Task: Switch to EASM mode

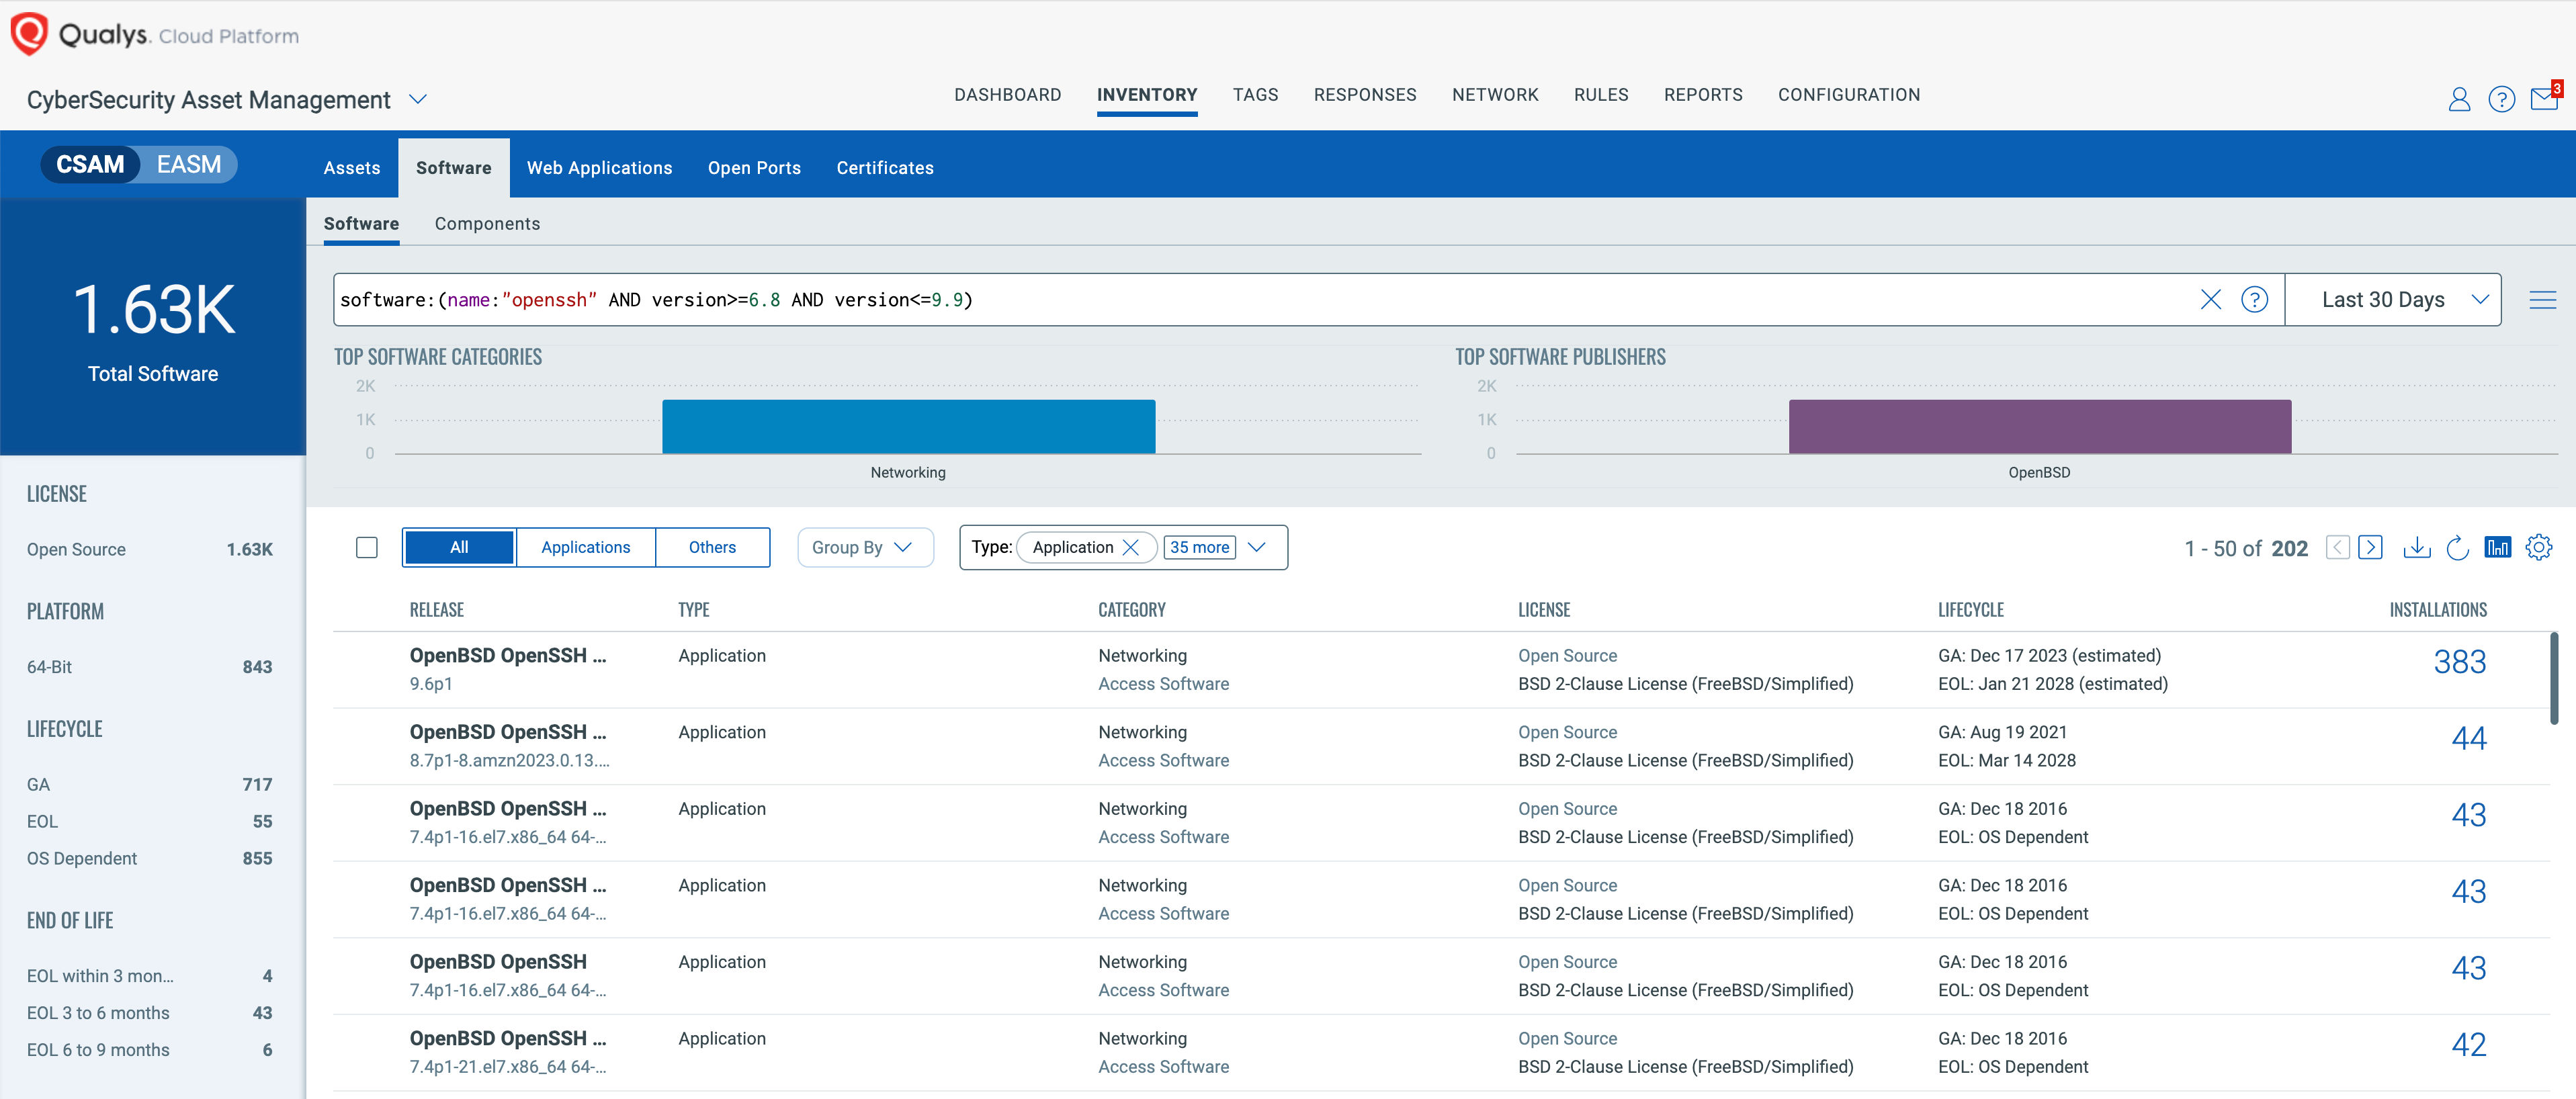Action: pyautogui.click(x=189, y=164)
